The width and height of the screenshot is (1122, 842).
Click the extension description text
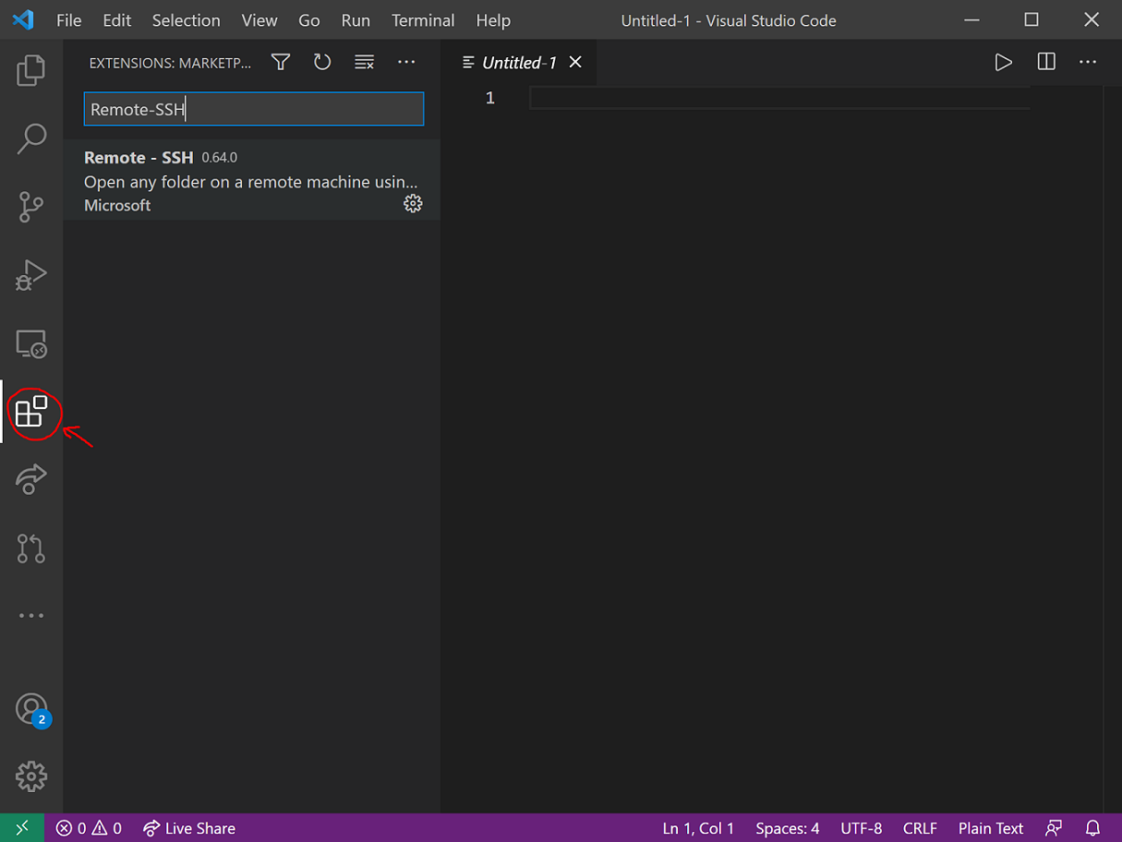pos(250,182)
